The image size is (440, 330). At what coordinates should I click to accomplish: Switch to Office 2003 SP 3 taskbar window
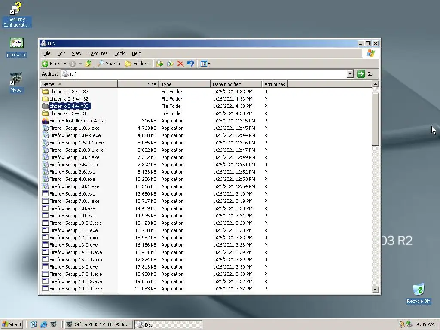98,324
